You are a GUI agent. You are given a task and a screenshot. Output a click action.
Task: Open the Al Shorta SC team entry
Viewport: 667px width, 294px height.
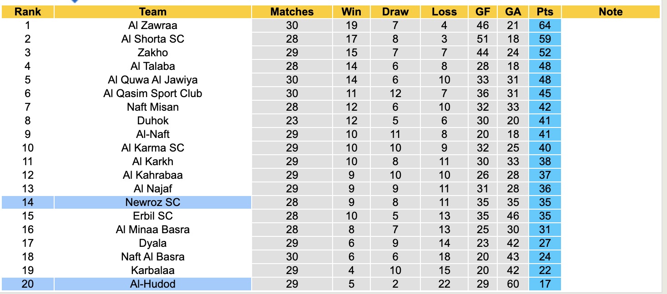(x=152, y=39)
